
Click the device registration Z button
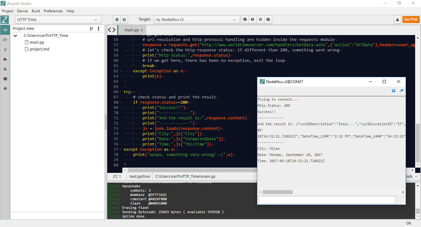pyautogui.click(x=245, y=20)
